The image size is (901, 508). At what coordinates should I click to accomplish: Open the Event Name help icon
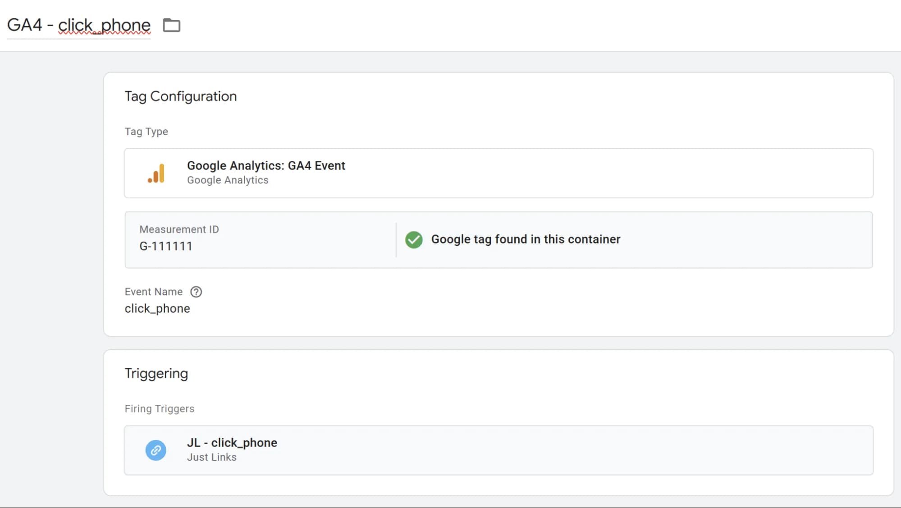tap(196, 292)
